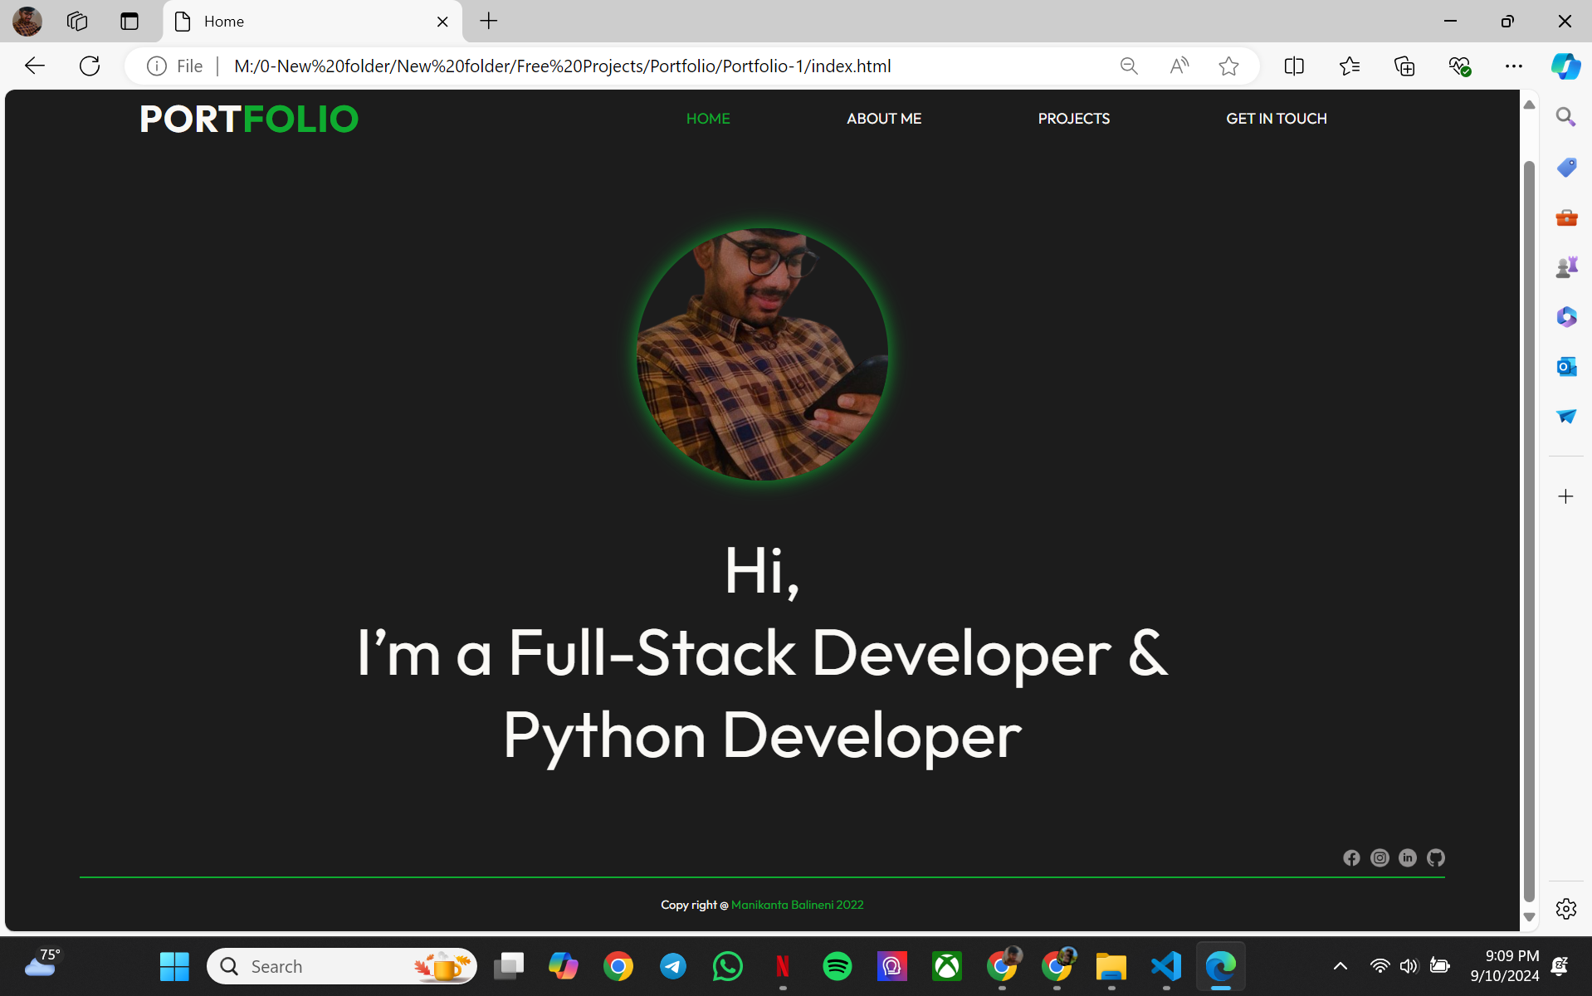Go to the ABOUT ME nav item
The height and width of the screenshot is (996, 1592).
tap(884, 119)
